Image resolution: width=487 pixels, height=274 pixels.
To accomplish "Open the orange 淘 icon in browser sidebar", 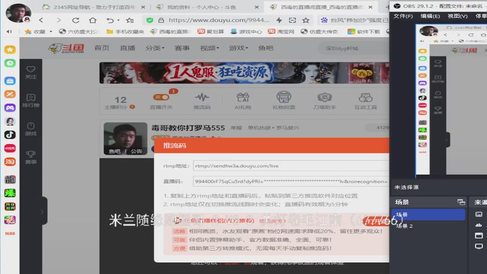I will pyautogui.click(x=10, y=161).
